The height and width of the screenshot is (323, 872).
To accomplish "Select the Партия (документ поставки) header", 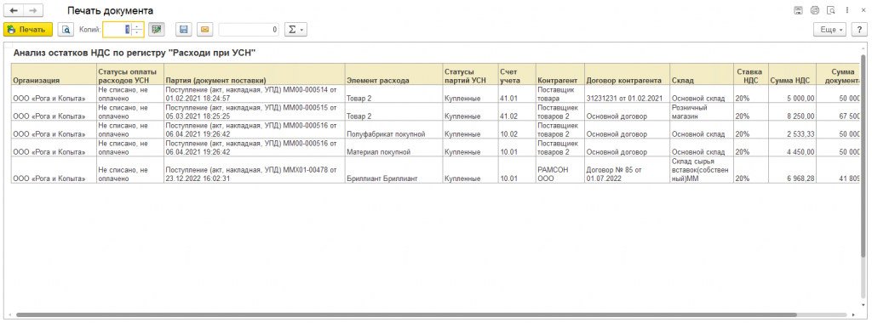I will [x=255, y=74].
